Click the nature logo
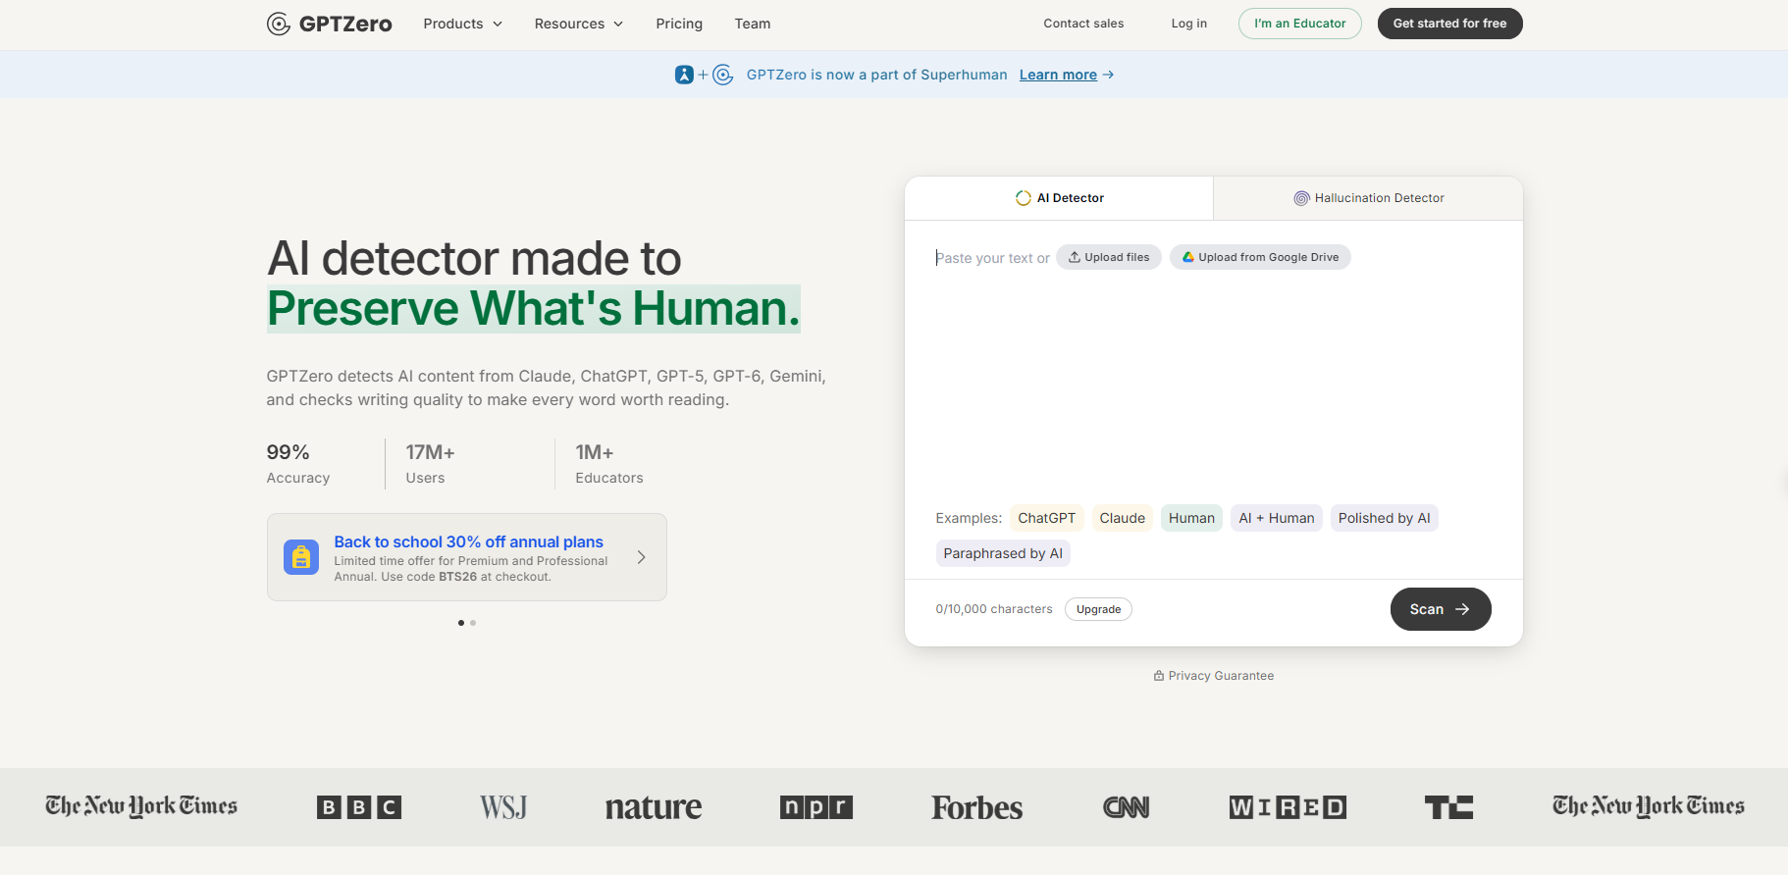1788x875 pixels. pyautogui.click(x=654, y=807)
